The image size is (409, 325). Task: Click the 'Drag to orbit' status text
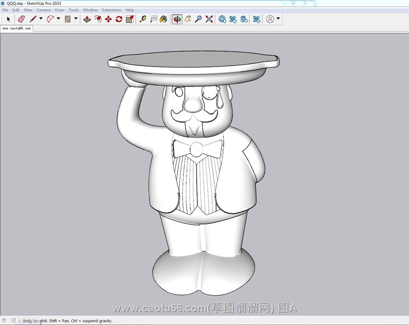(x=67, y=321)
